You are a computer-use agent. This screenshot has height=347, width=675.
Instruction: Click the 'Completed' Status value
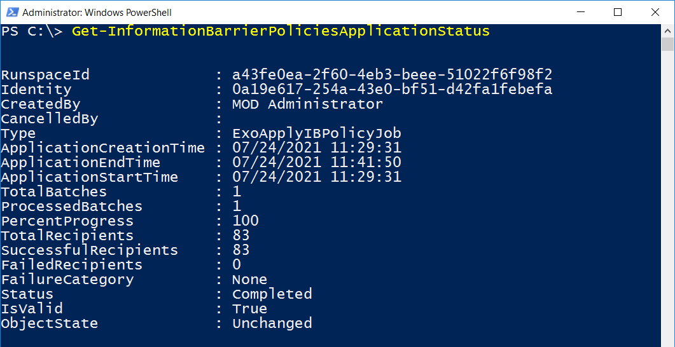point(272,294)
